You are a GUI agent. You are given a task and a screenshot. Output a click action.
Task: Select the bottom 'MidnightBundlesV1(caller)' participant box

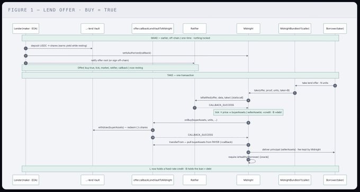[x=295, y=180]
